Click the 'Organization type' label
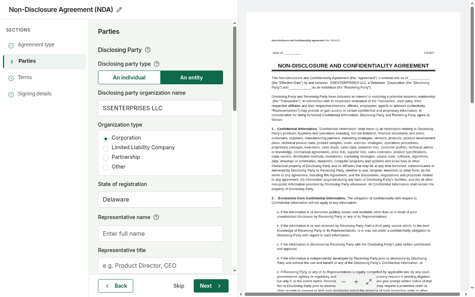Screen dimensions: 475x297 120,125
